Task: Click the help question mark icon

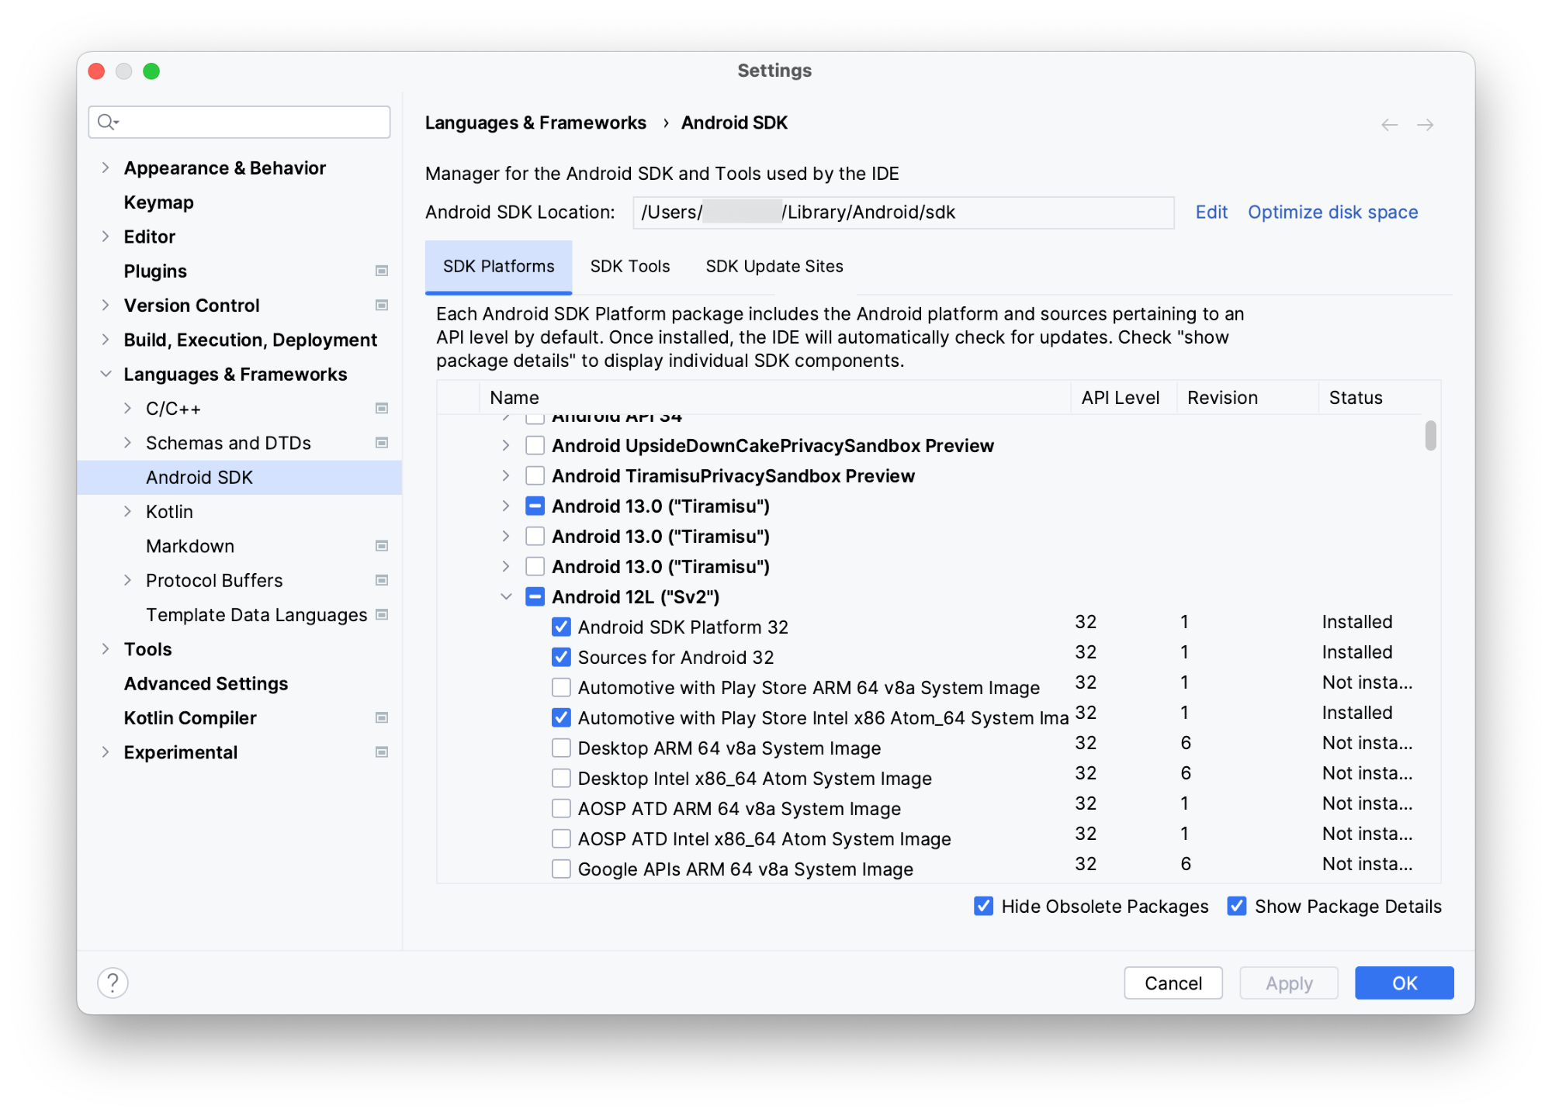Action: (113, 983)
